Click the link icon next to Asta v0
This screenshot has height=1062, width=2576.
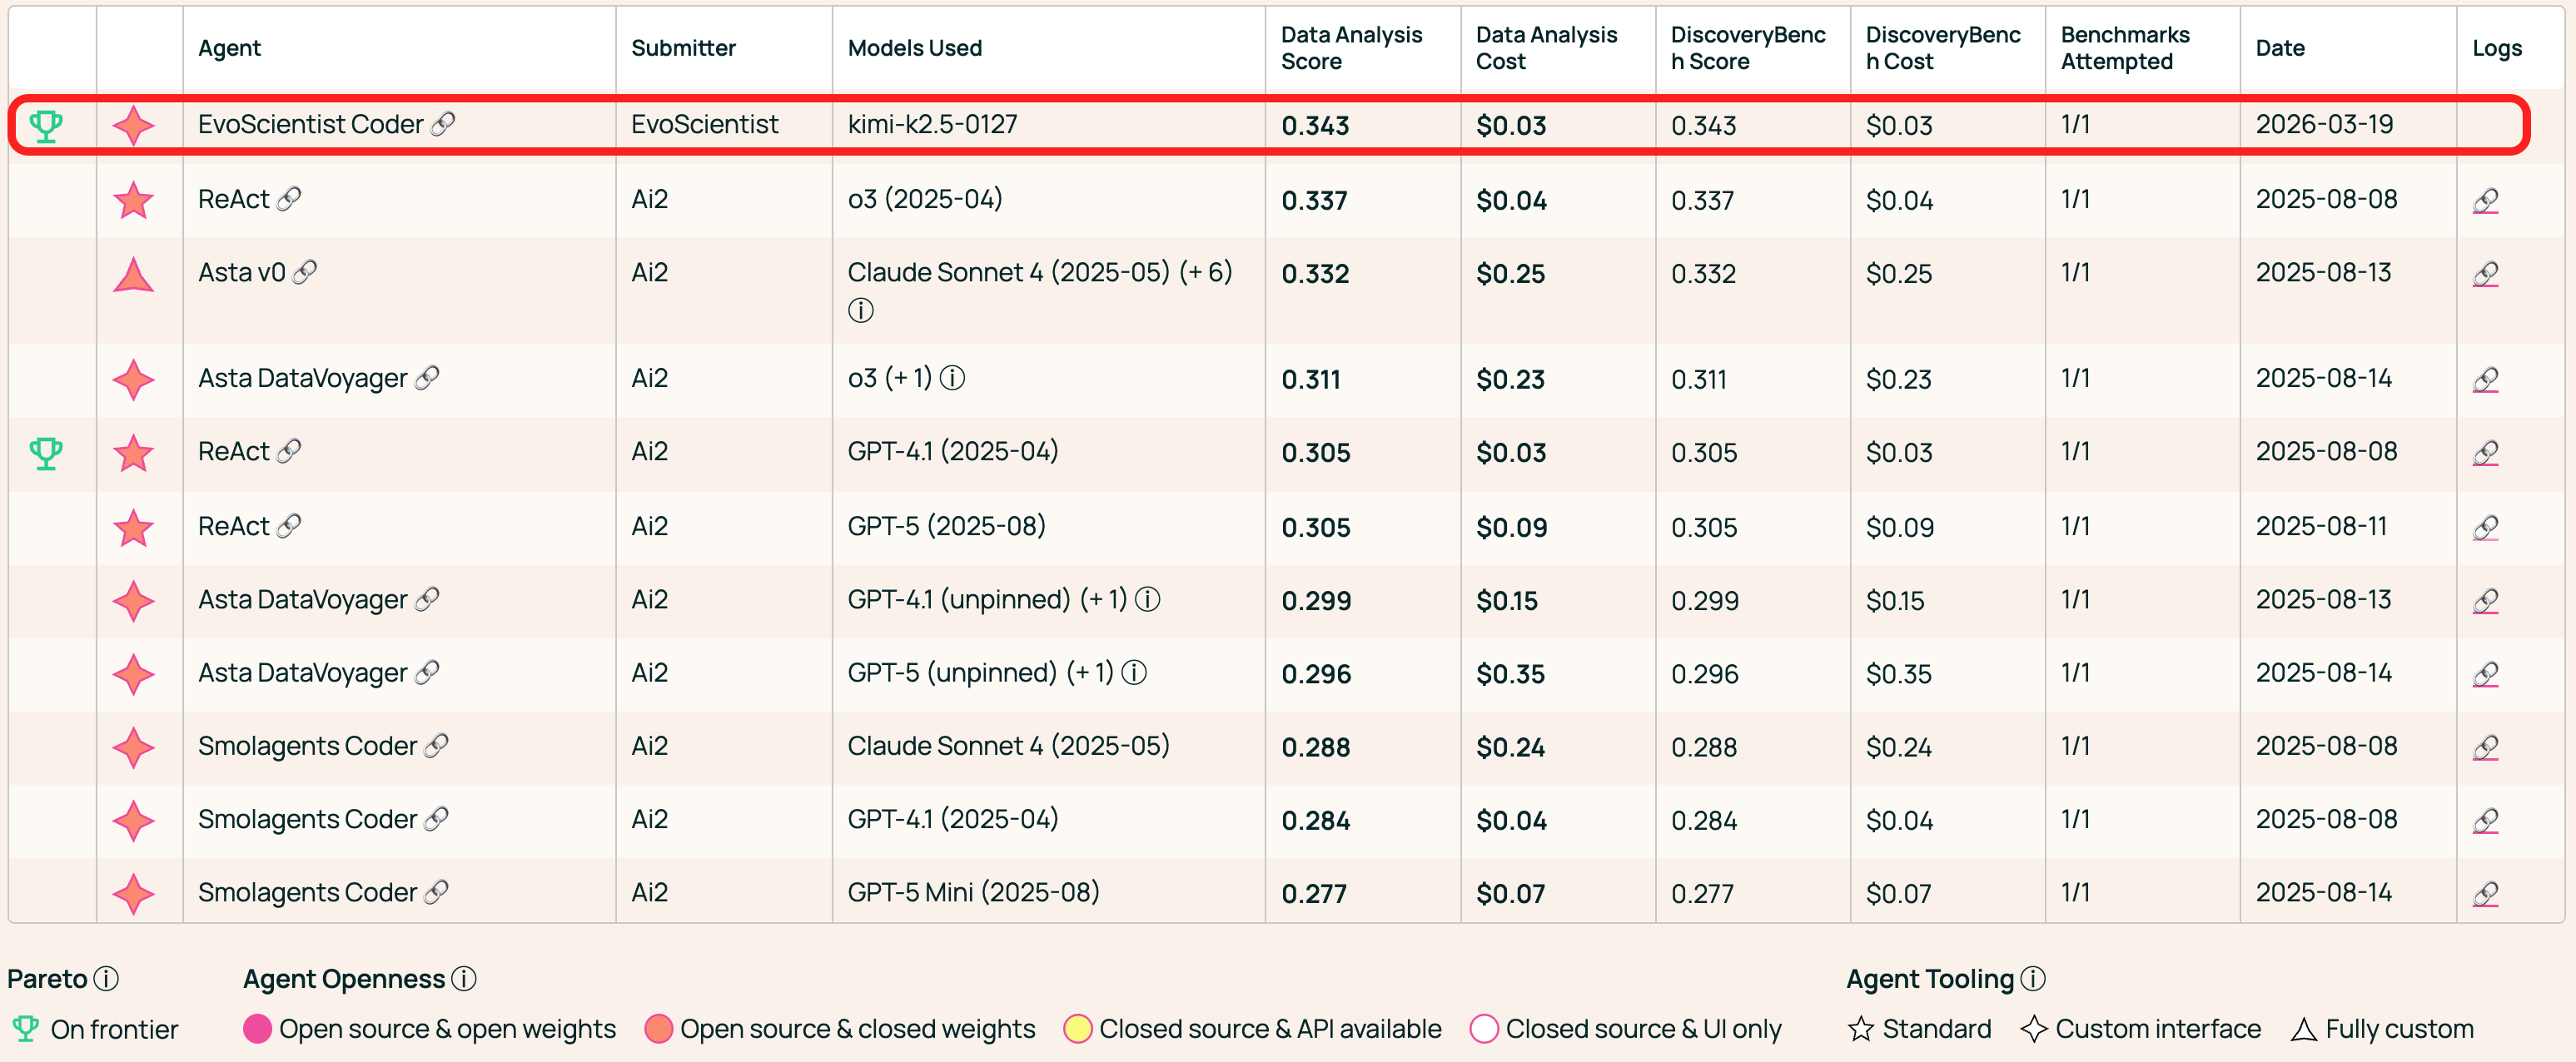pyautogui.click(x=305, y=272)
